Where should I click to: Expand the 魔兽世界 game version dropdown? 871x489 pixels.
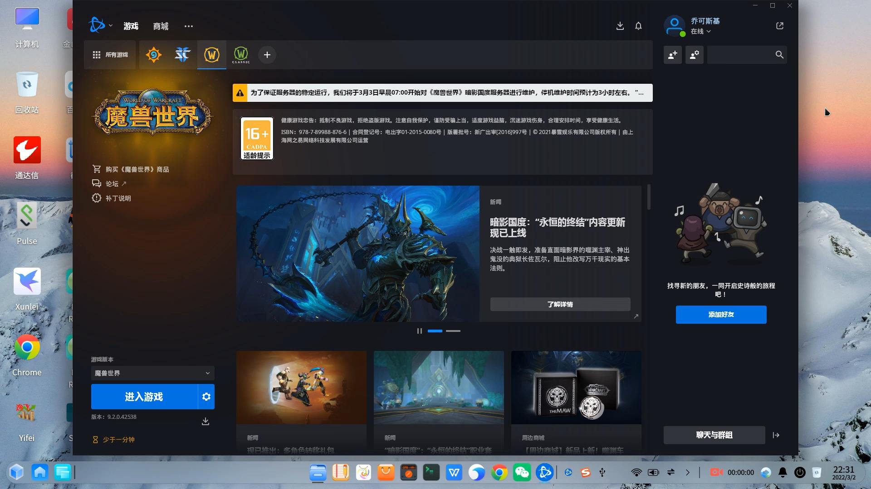pos(152,373)
